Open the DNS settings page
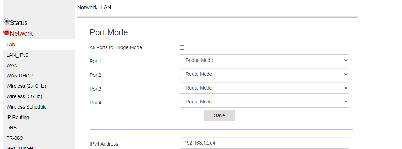 [x=11, y=128]
